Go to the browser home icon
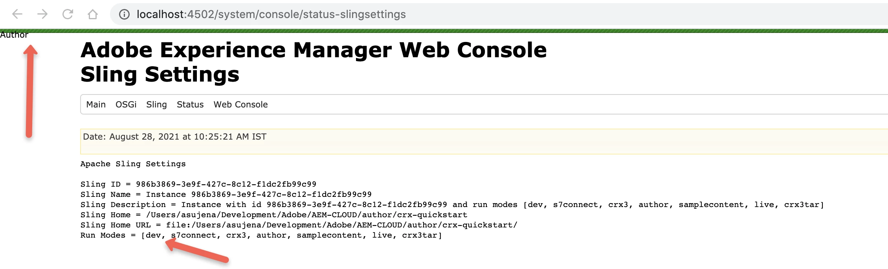 click(93, 15)
